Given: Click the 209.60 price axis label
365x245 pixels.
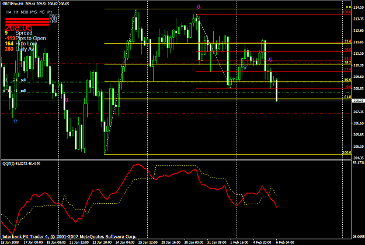Looking at the screenshot, I should (359, 77).
